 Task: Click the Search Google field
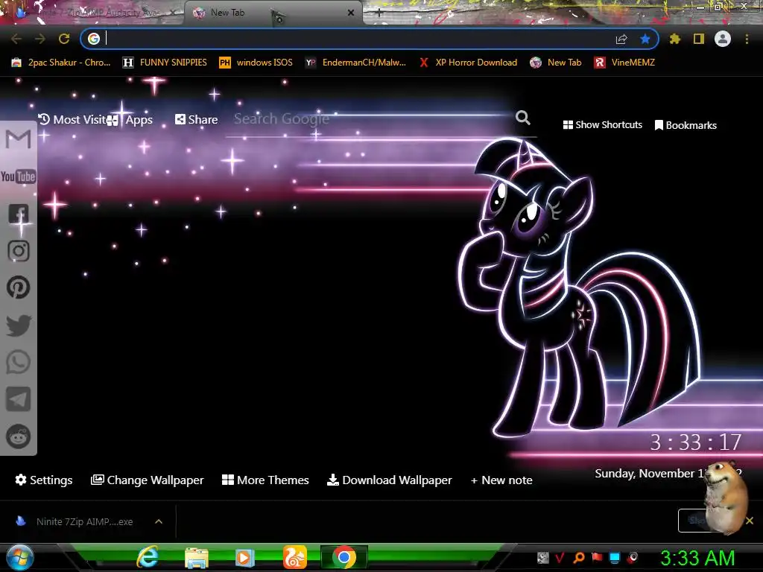tap(370, 118)
